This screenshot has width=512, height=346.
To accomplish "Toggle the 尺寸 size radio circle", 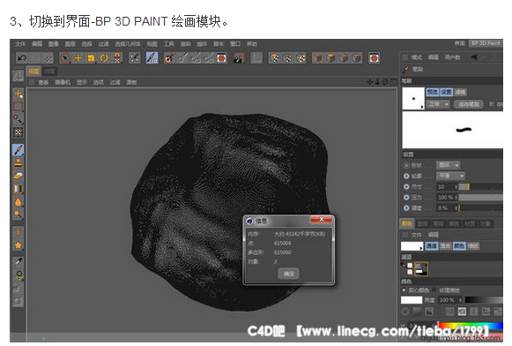I will coord(406,187).
